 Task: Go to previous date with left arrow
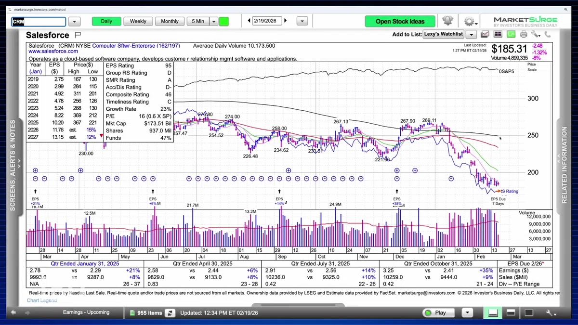point(249,21)
